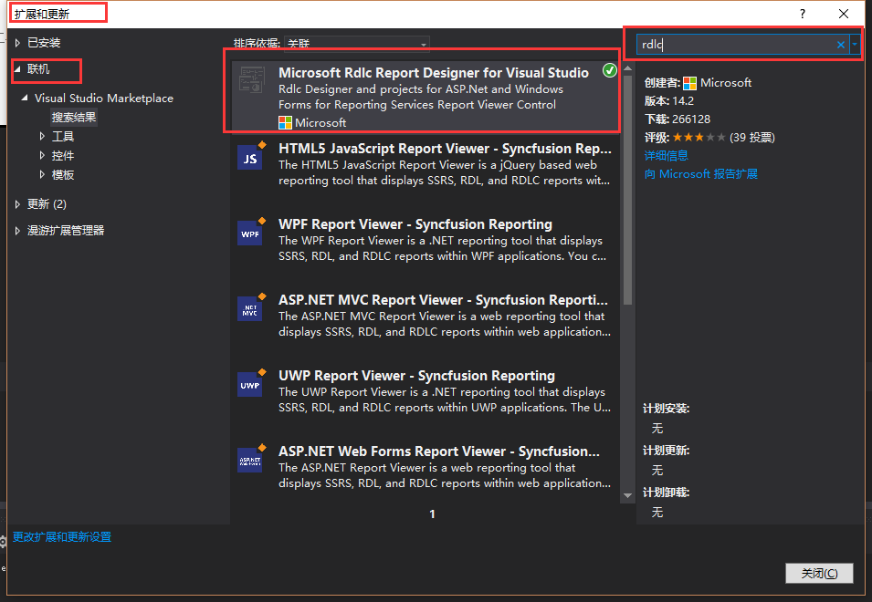Open the search box dropdown arrow
Viewport: 872px width, 602px height.
pos(855,45)
